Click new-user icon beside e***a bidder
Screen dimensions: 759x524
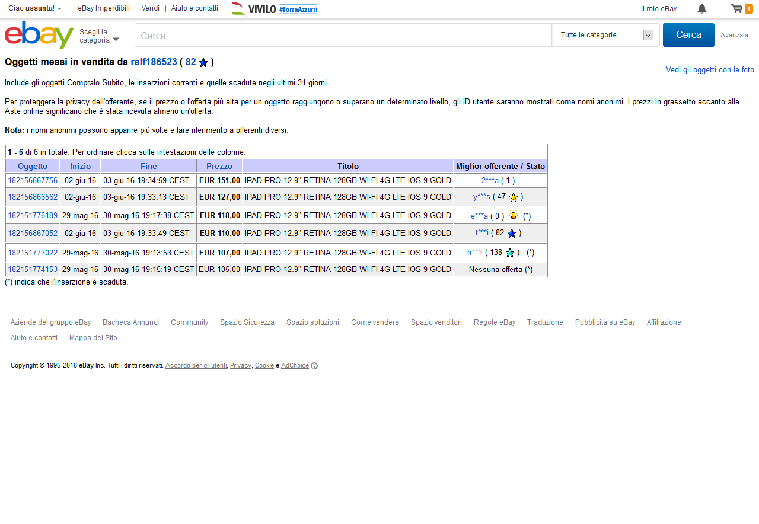(x=514, y=215)
